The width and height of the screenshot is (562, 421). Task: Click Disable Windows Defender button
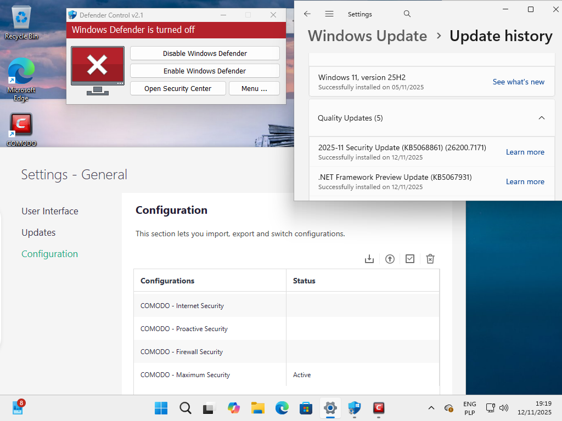coord(205,53)
